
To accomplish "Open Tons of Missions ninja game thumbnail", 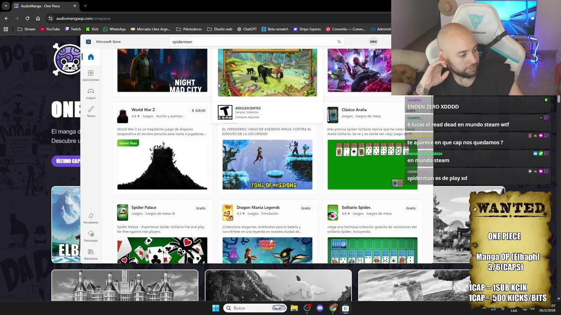I will point(267,164).
